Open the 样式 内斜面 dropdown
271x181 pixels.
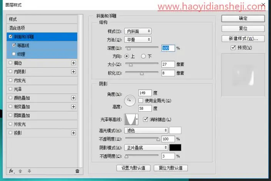[138, 31]
